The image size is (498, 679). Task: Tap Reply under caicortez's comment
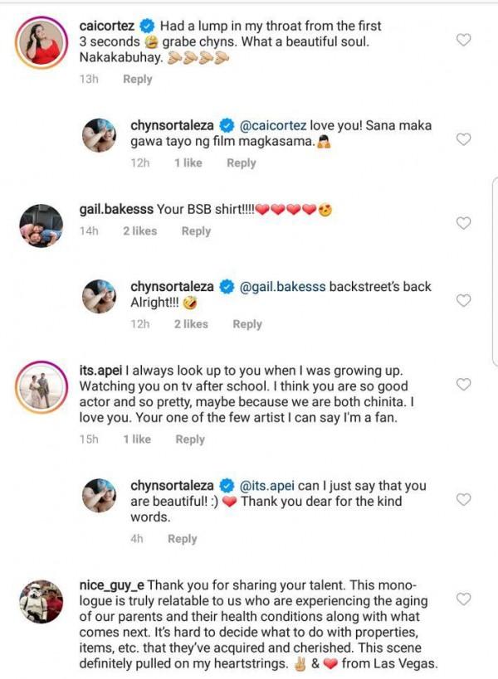click(x=137, y=80)
